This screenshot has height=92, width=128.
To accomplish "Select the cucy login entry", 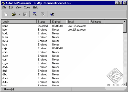I will (x=5, y=56).
